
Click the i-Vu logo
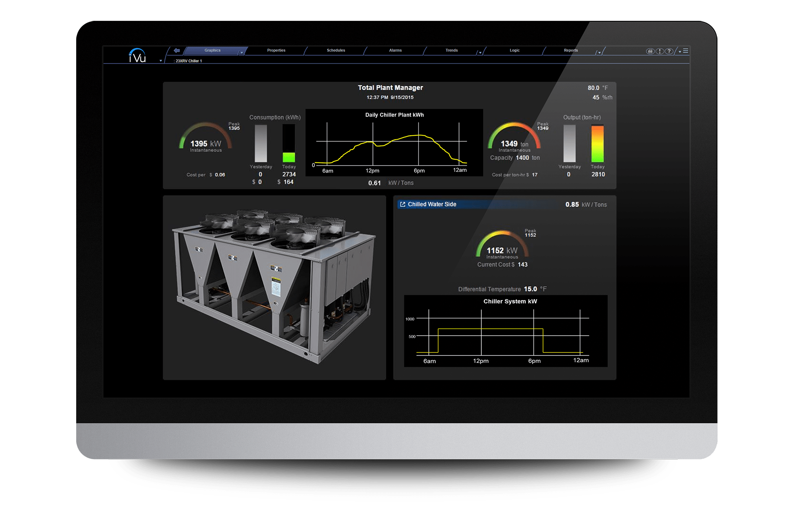tap(137, 55)
